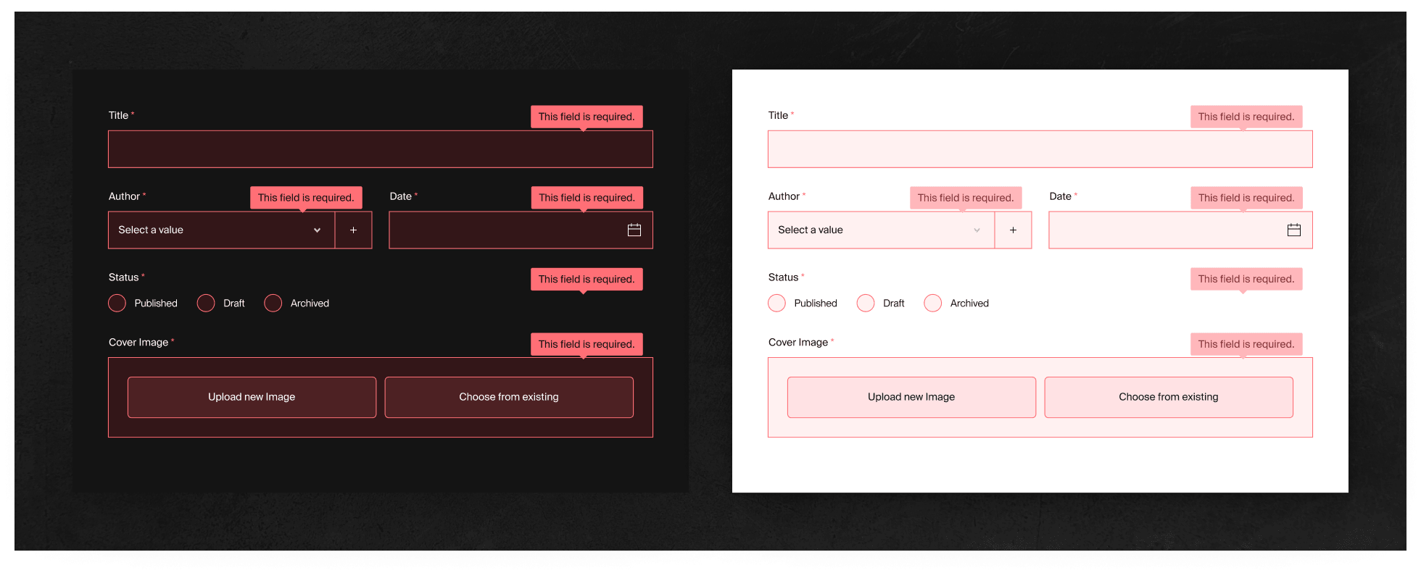Click Cover Image error tooltip in dark form
This screenshot has height=573, width=1421.
coord(587,344)
